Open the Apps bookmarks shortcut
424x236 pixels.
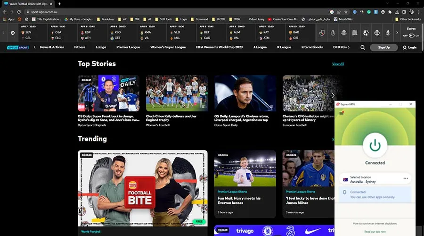(x=8, y=19)
